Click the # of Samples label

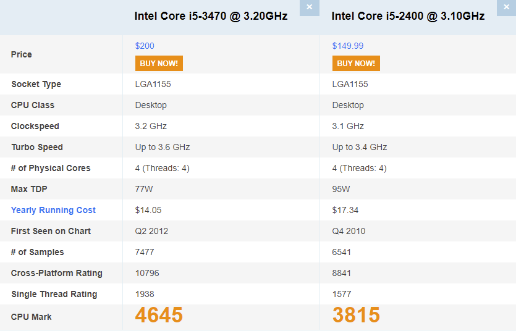point(37,252)
